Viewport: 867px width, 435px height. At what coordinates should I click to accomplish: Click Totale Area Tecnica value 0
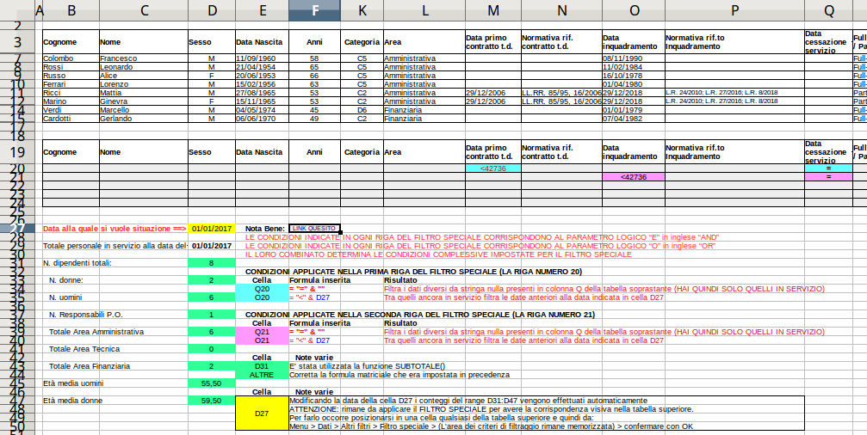pos(211,349)
